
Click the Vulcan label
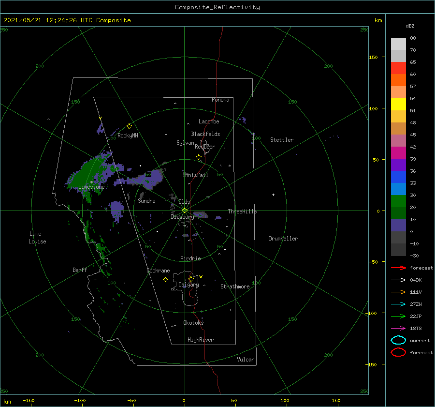[x=246, y=360]
